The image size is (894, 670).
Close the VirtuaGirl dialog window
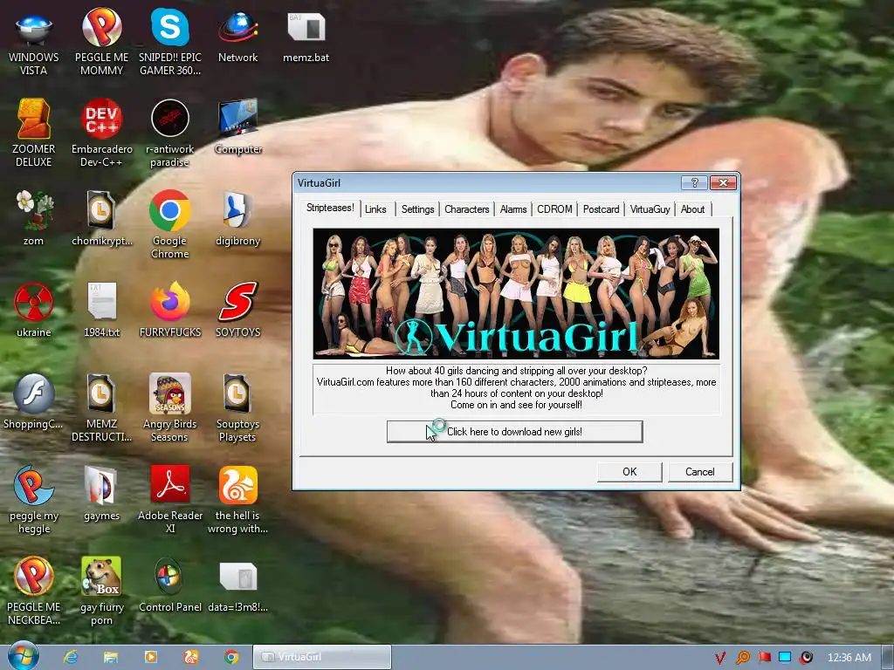[x=723, y=183]
